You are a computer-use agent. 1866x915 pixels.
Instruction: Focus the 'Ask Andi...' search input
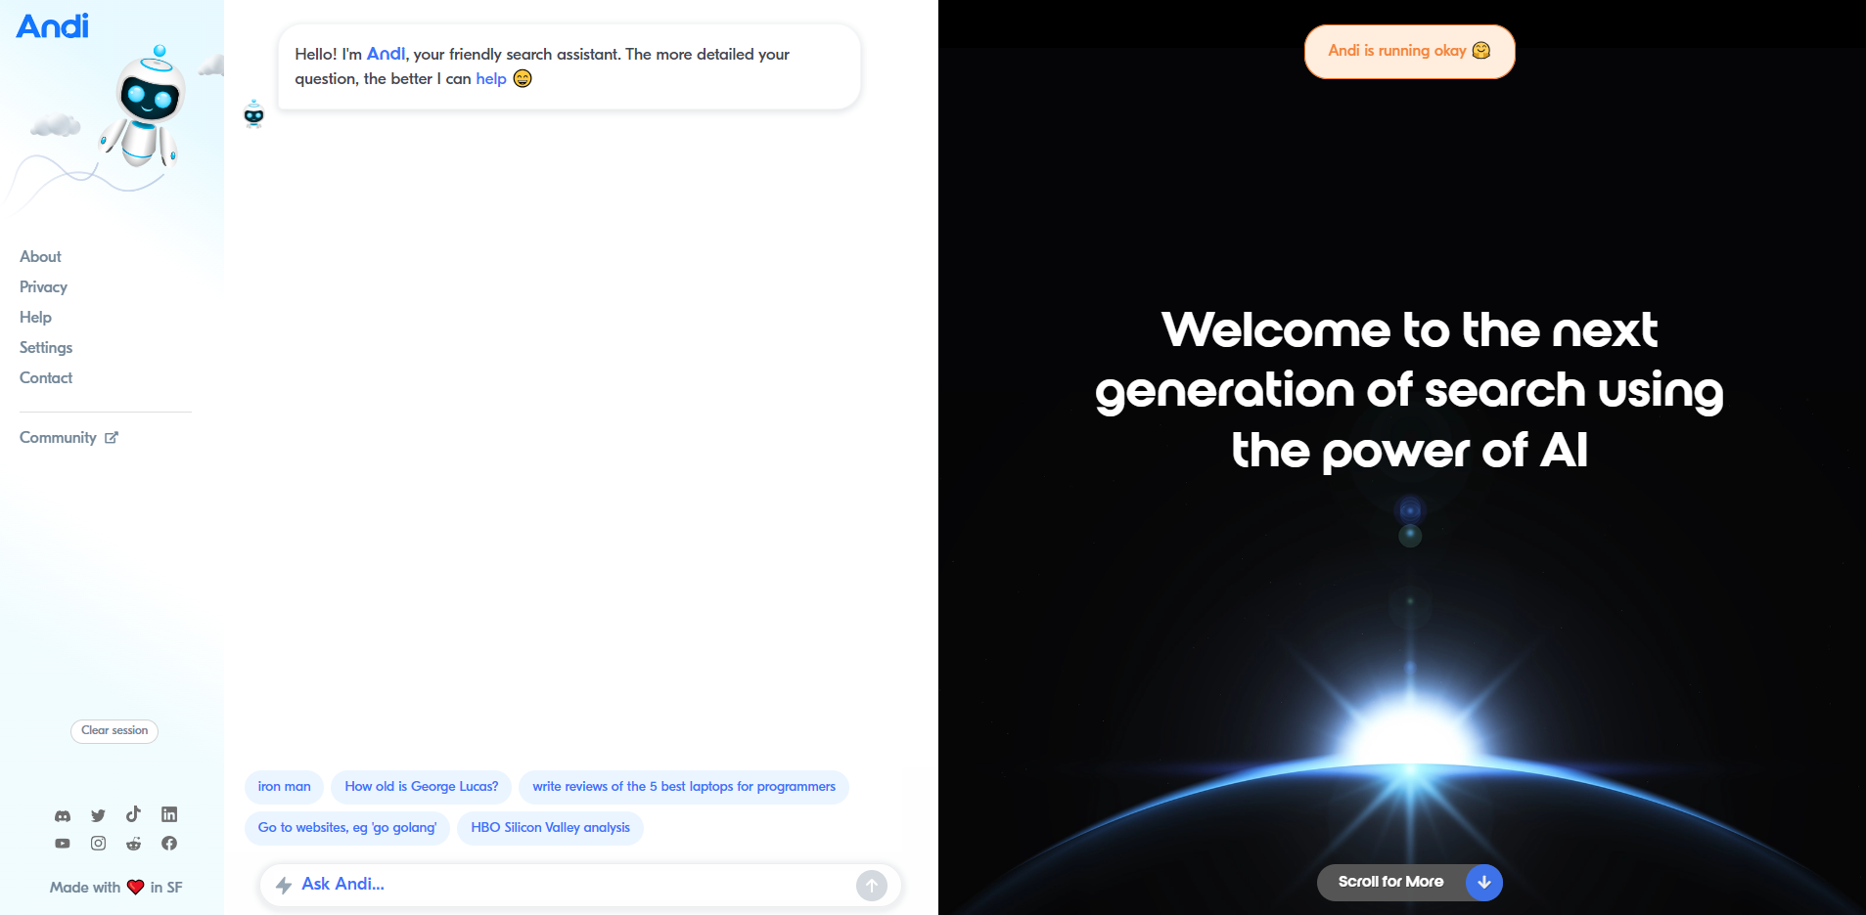point(568,885)
